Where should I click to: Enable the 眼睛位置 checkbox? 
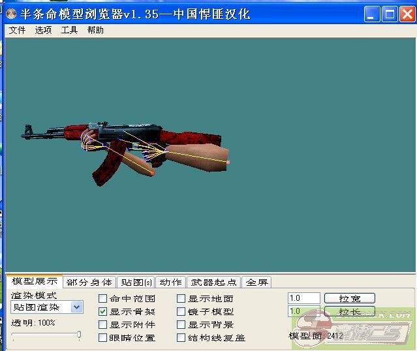(x=102, y=338)
